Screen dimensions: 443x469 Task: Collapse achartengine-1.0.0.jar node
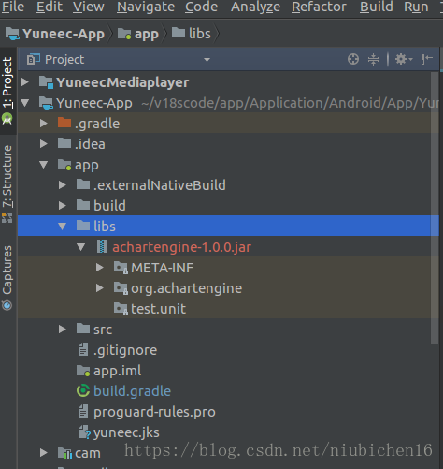(81, 247)
